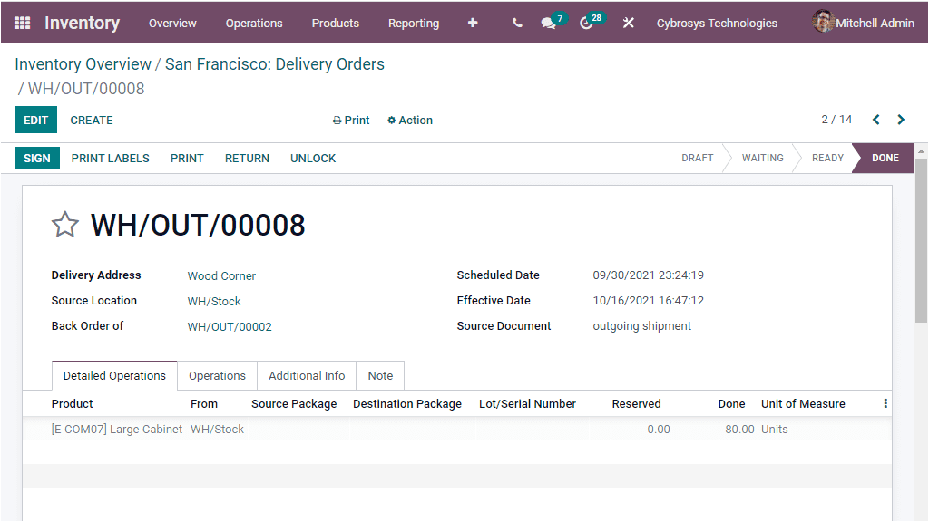View scheduled activities via the clock icon
This screenshot has height=522, width=929.
(586, 23)
